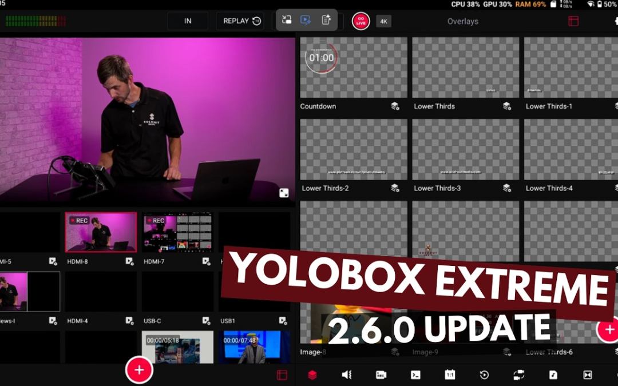This screenshot has height=386, width=618.
Task: Open the AI notes icon in floating bar
Action: pyautogui.click(x=326, y=19)
